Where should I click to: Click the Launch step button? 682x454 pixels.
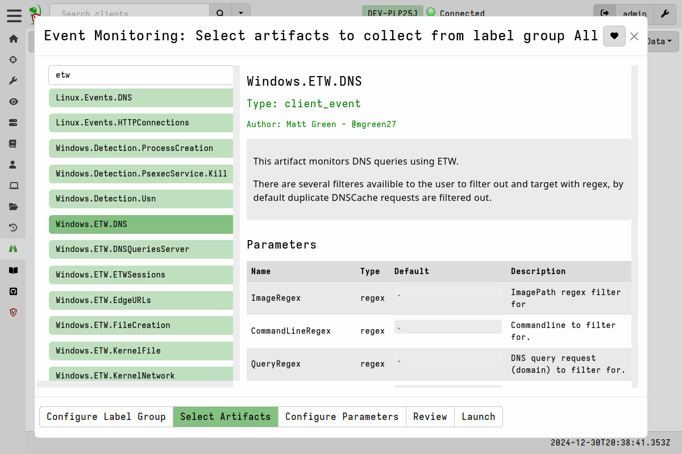479,417
